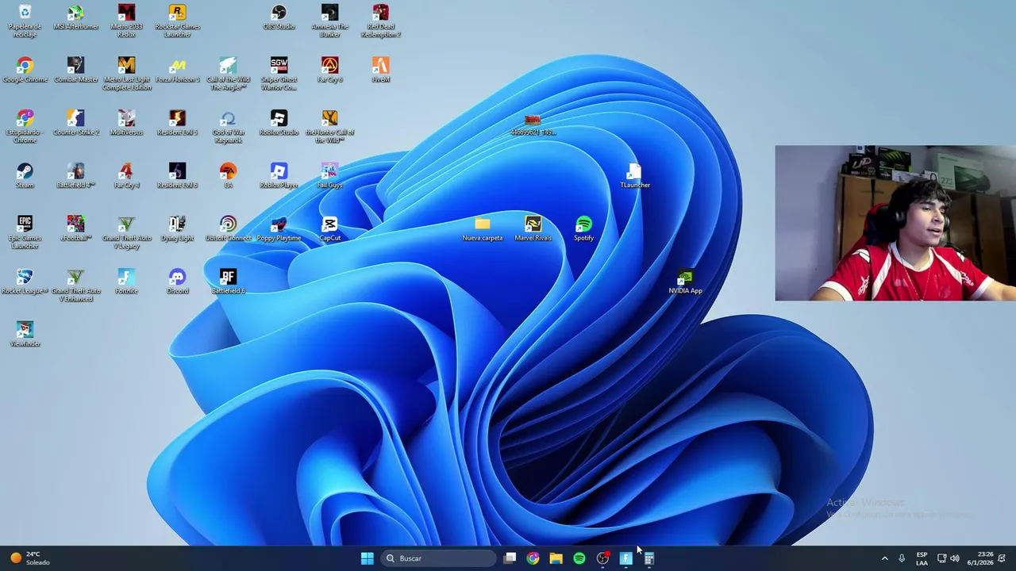This screenshot has width=1016, height=571.
Task: Select the Steam desktop icon
Action: coord(25,175)
